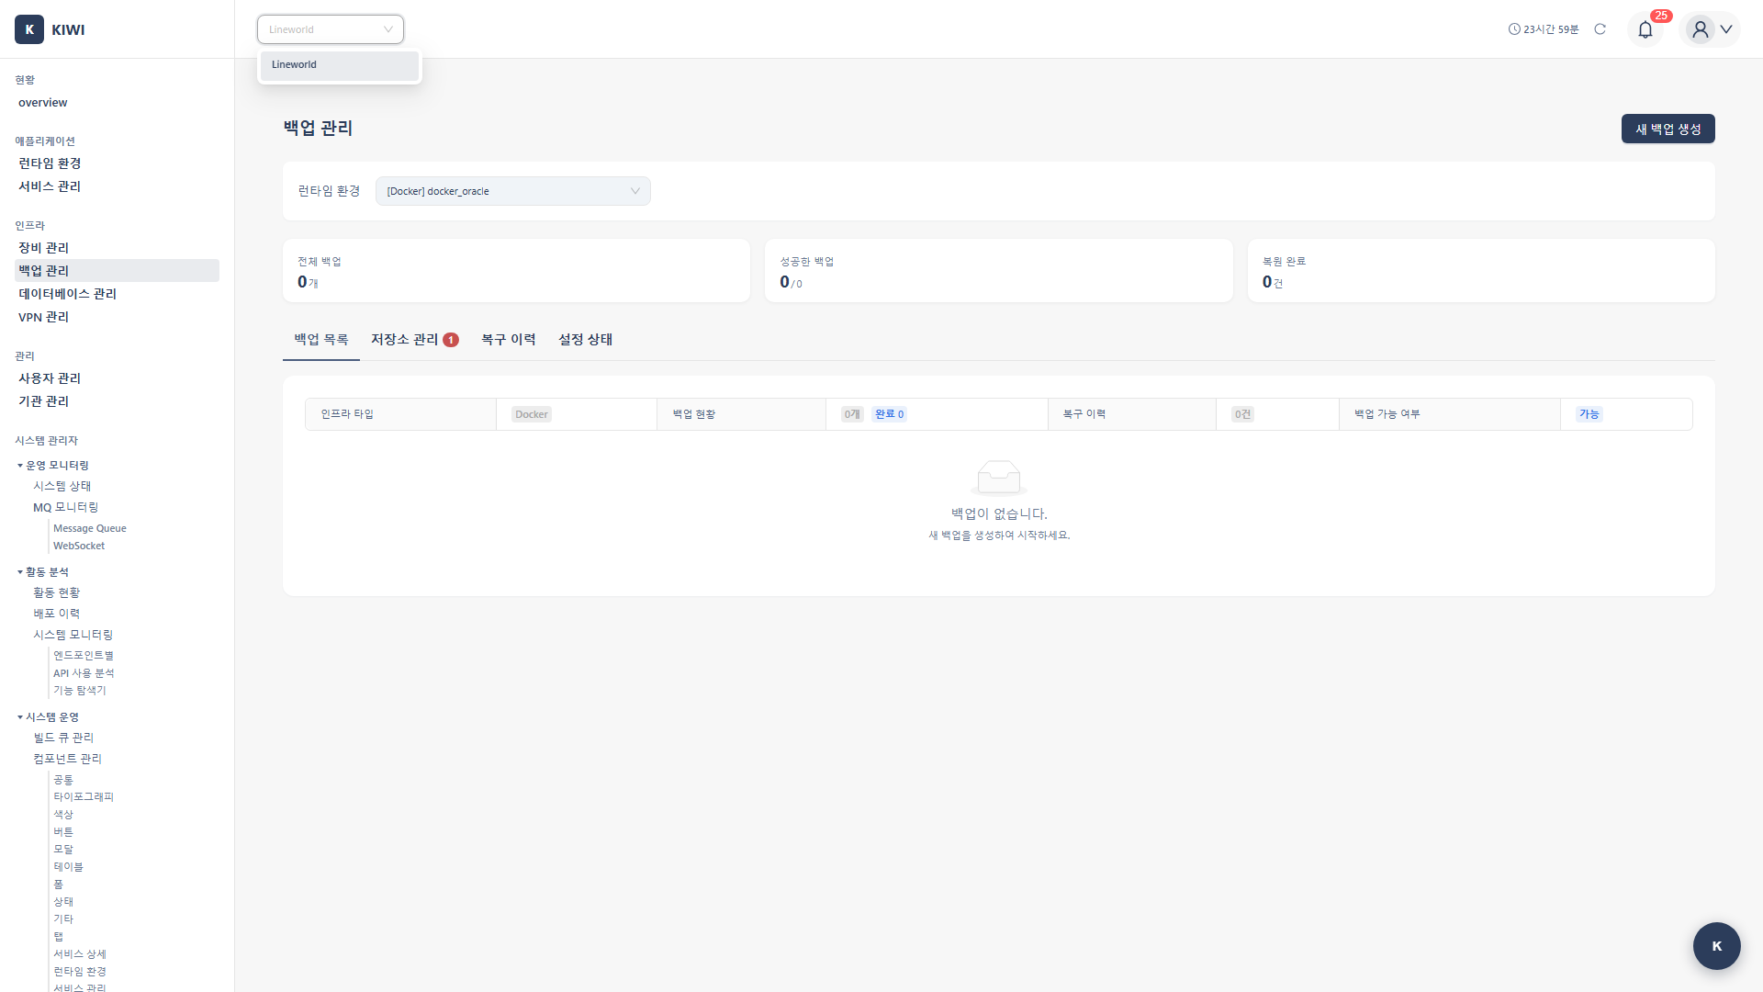1763x992 pixels.
Task: Go to overview in sidebar
Action: (117, 103)
